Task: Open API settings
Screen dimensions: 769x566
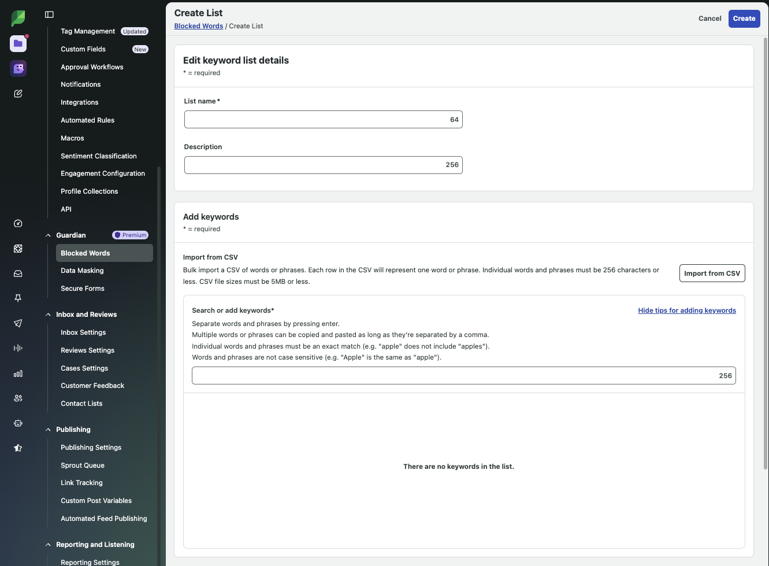Action: click(x=66, y=209)
